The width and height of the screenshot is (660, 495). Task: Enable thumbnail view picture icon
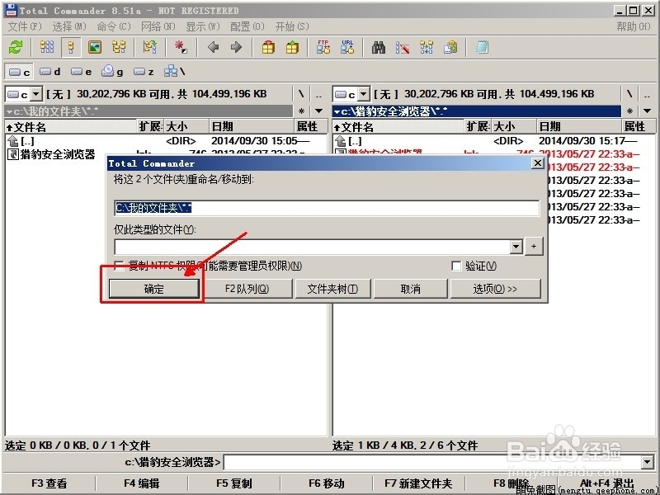(95, 47)
